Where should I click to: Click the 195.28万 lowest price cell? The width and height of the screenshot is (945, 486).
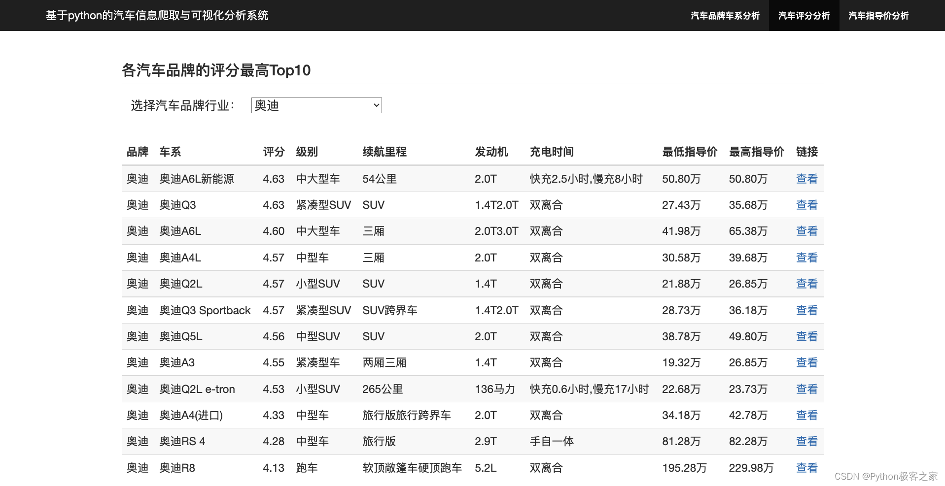(x=684, y=468)
